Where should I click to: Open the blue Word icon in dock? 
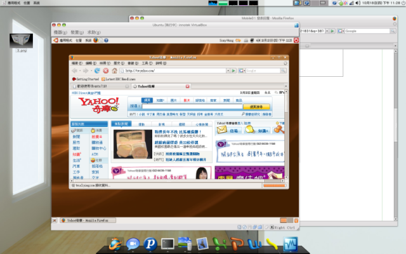(254, 244)
